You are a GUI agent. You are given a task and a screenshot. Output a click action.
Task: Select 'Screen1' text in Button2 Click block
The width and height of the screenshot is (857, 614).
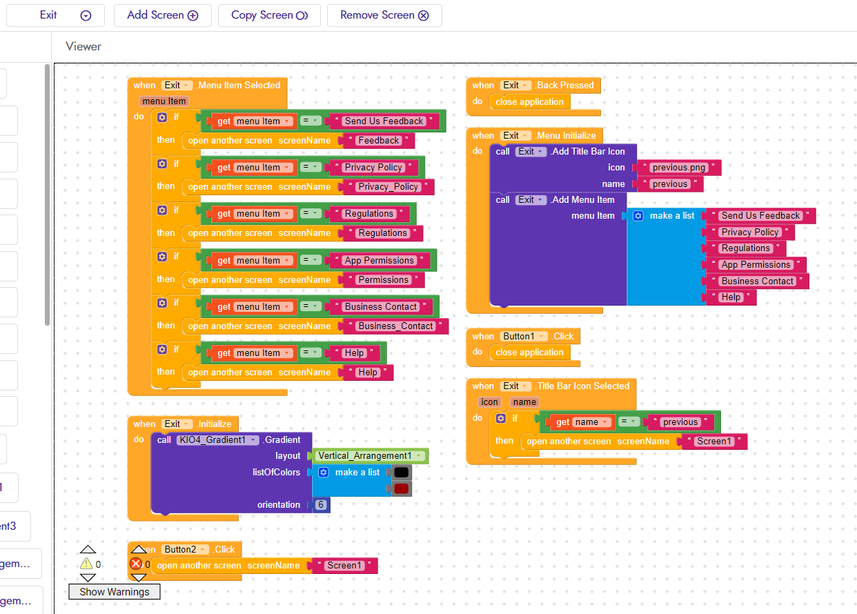(x=344, y=566)
